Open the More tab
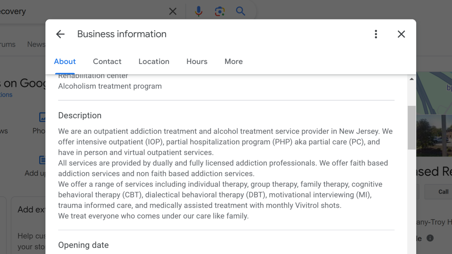This screenshot has width=452, height=254. [x=234, y=61]
